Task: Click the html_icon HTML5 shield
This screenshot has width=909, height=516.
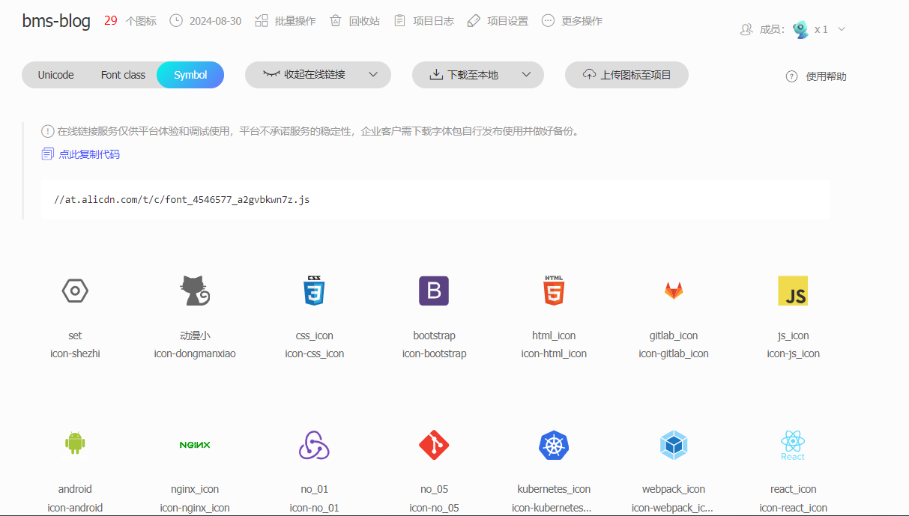Action: coord(553,291)
